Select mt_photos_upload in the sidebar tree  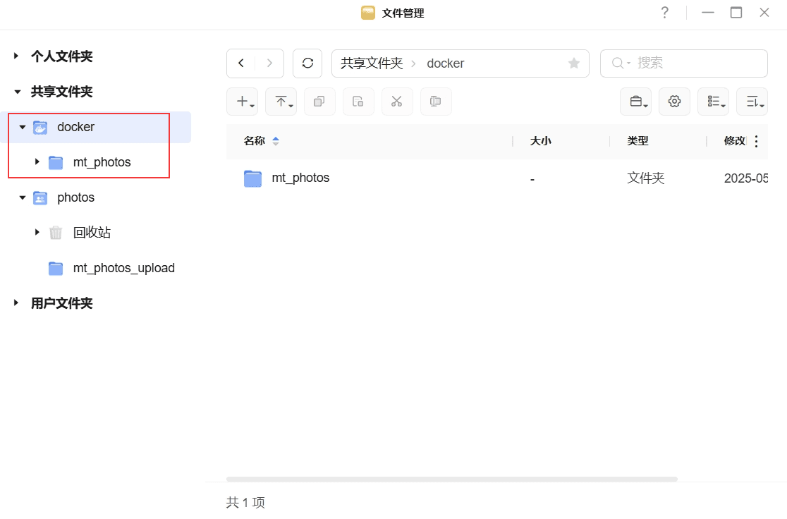123,268
